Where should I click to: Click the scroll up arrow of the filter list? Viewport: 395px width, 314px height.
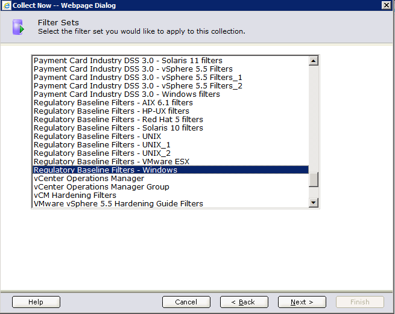[x=314, y=61]
